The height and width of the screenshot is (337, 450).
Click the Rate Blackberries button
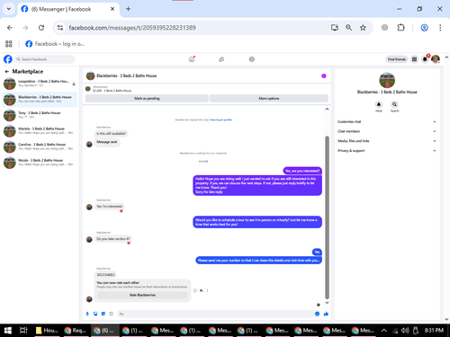(x=142, y=295)
